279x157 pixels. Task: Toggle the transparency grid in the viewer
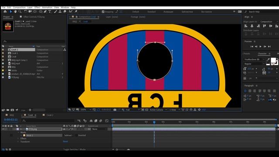point(146,109)
